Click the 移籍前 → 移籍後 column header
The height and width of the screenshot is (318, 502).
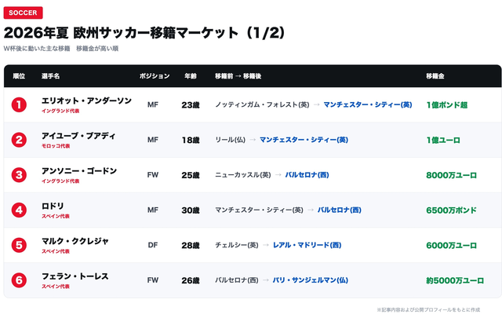tap(238, 76)
